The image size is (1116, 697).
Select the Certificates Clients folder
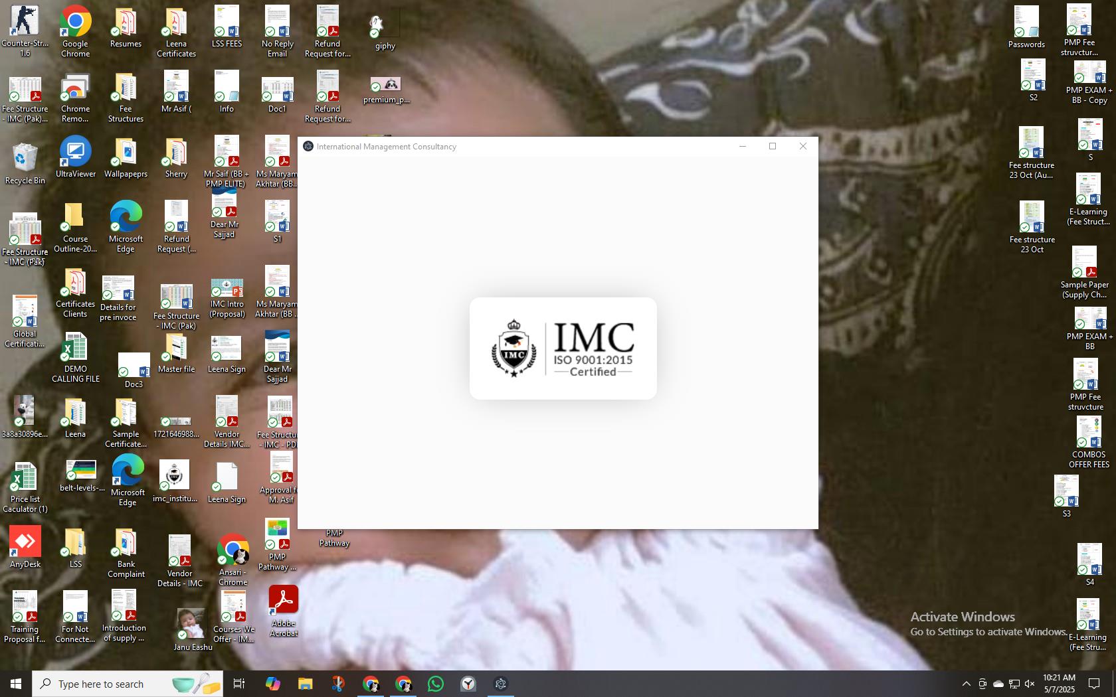tap(75, 292)
